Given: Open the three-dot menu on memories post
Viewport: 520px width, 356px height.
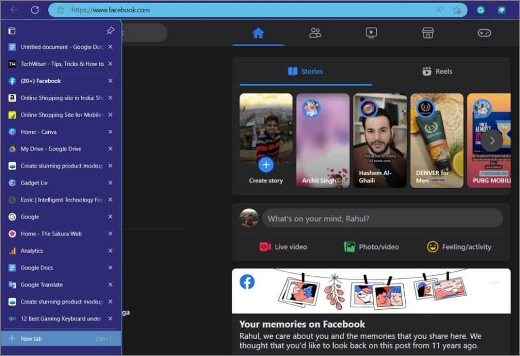Looking at the screenshot, I should click(495, 282).
